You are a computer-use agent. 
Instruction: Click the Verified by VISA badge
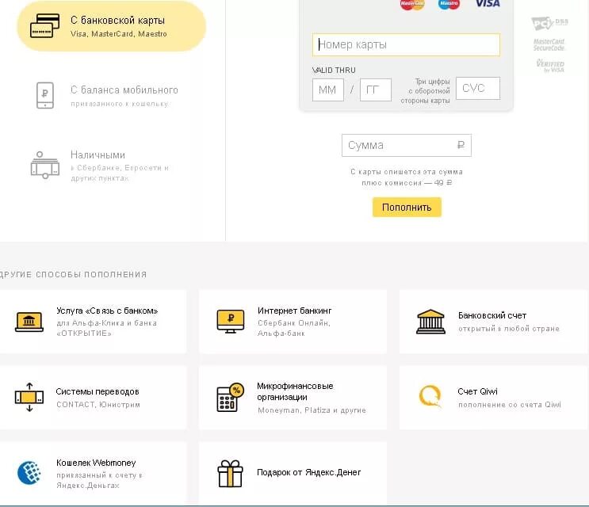click(550, 66)
